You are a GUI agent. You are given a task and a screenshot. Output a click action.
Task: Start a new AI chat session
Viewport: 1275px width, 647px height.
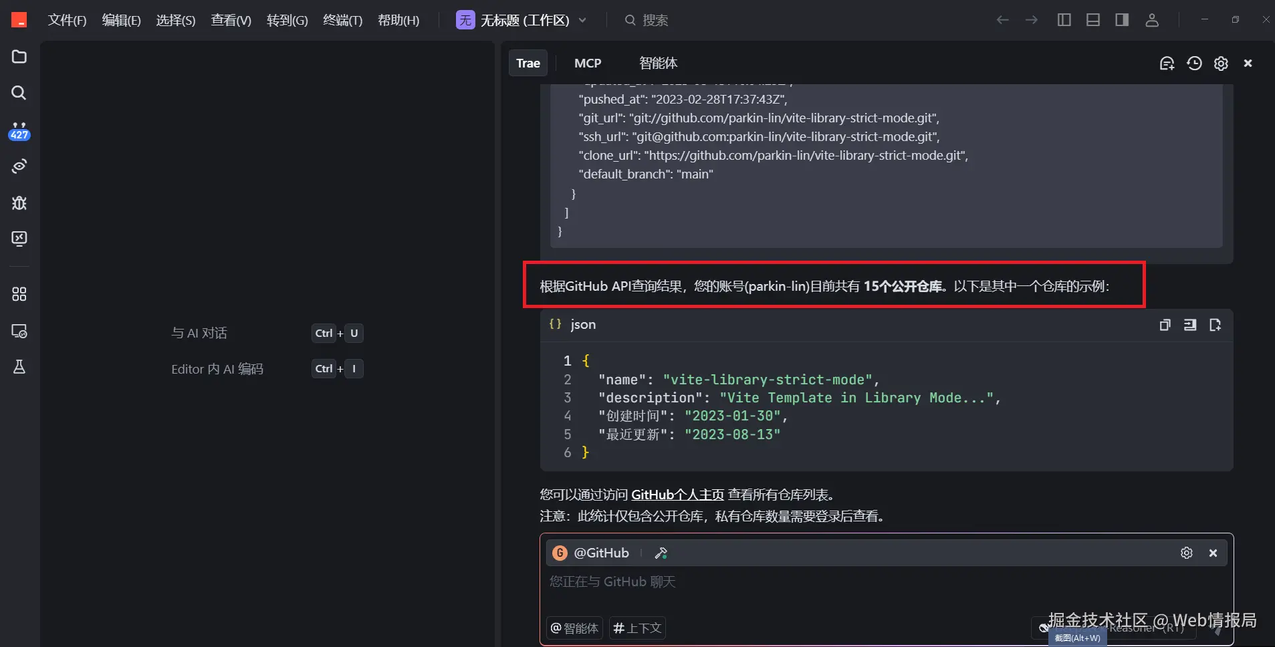1167,63
